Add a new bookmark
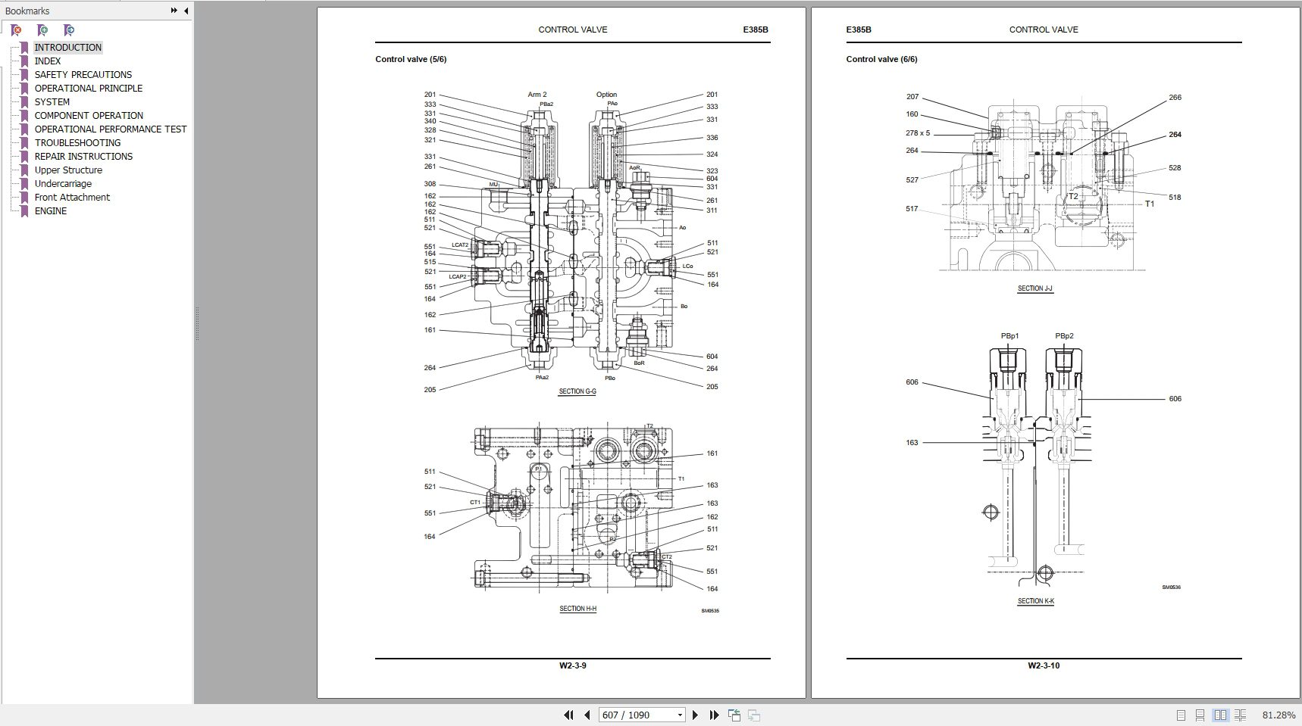Screen dimensions: 1302x726 point(42,30)
